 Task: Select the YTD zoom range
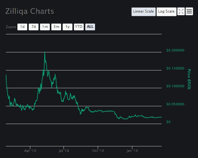[79, 27]
